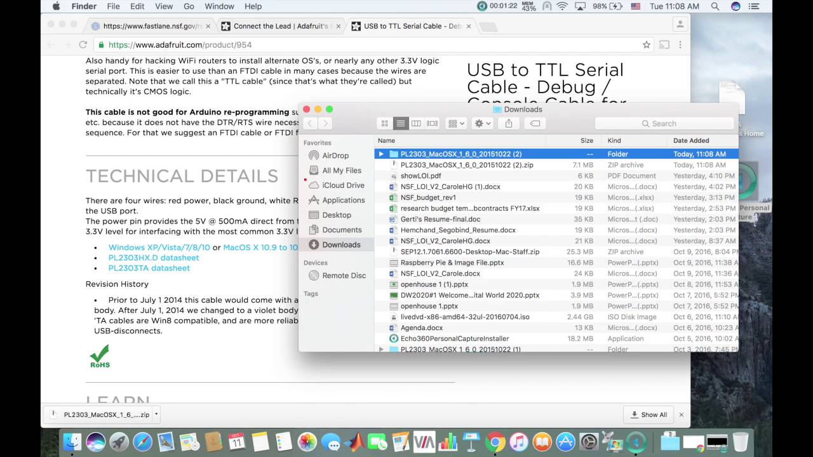Select iCloud Drive in Finder sidebar
Image resolution: width=813 pixels, height=457 pixels.
point(343,185)
